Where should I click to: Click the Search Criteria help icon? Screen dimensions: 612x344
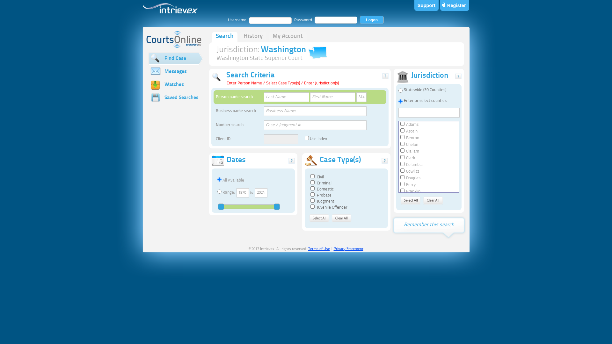[x=385, y=76]
